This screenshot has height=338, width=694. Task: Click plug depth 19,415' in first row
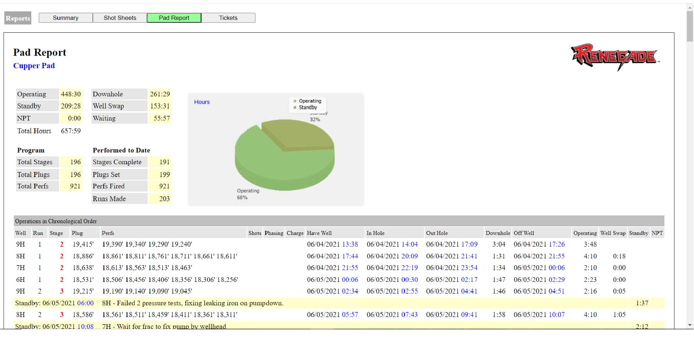tap(83, 245)
